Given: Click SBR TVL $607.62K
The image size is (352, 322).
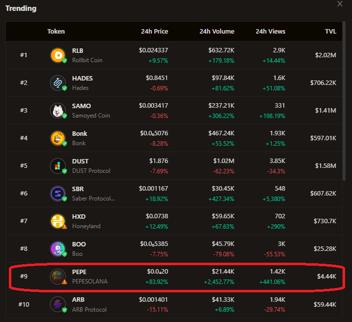Looking at the screenshot, I should [x=323, y=193].
